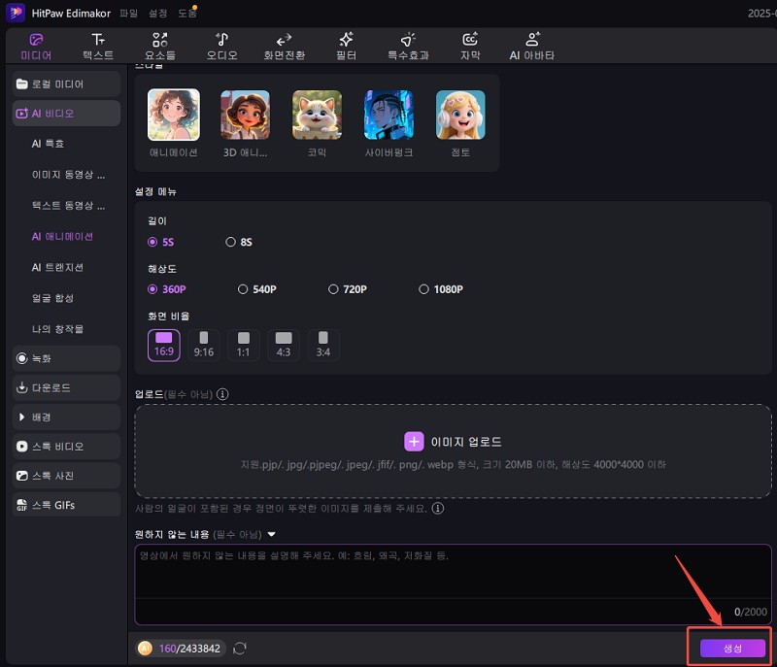Click the info icon next to 업로드

(x=222, y=394)
